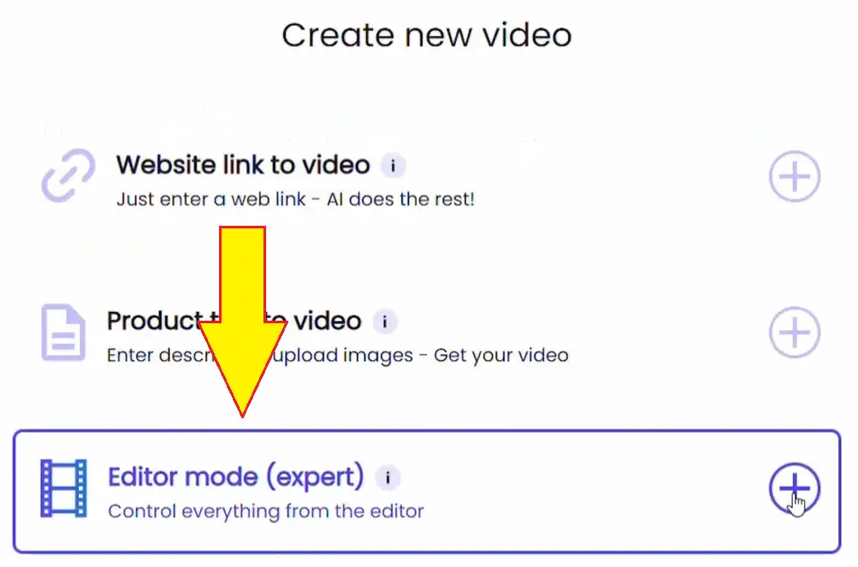This screenshot has width=858, height=567.
Task: Add a Website link to video project
Action: pyautogui.click(x=794, y=176)
